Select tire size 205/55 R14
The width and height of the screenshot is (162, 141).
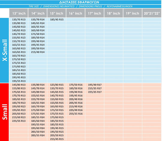pyautogui.click(x=38, y=135)
